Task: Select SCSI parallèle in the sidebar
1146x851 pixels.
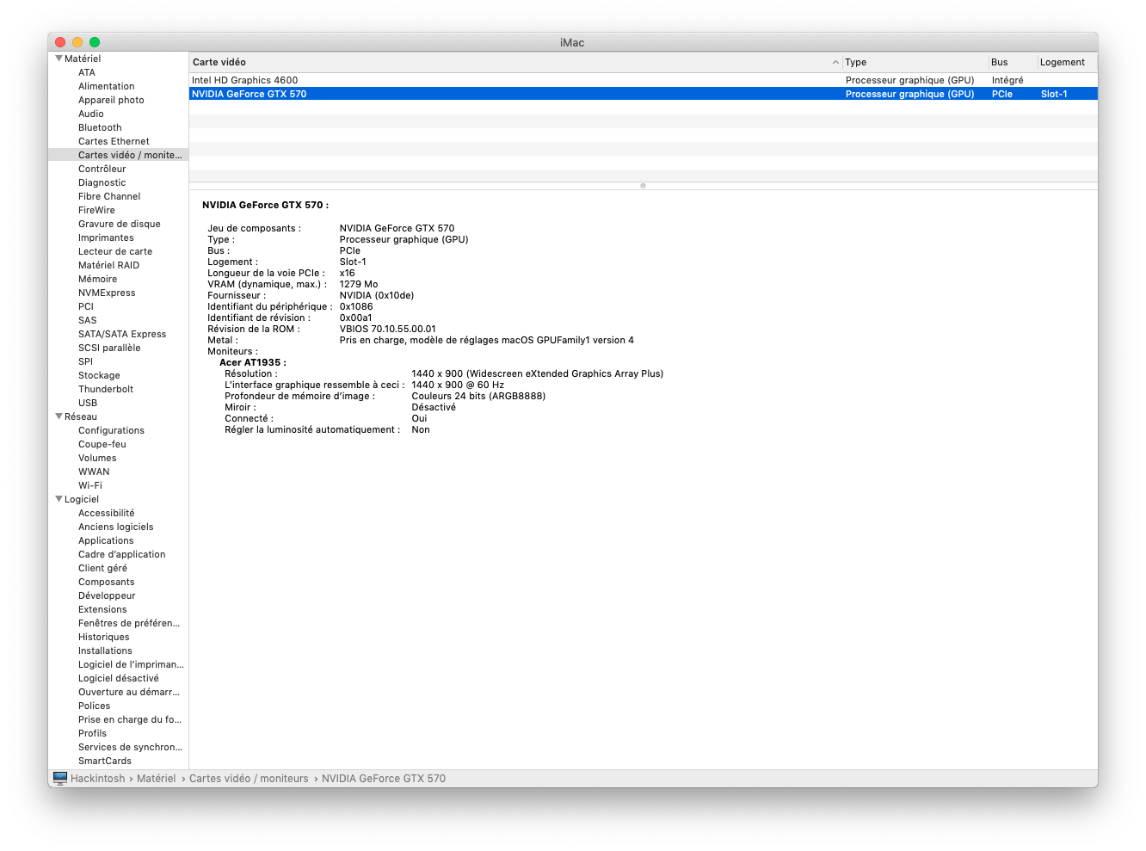Action: pyautogui.click(x=109, y=348)
